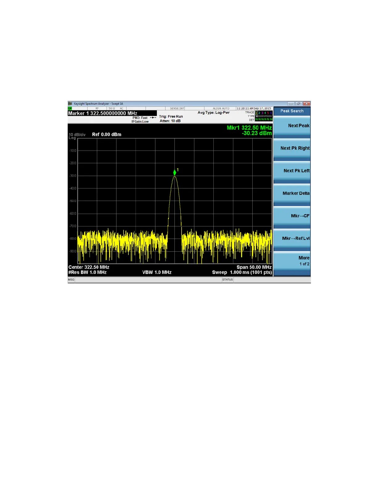This screenshot has width=378, height=489.
Task: Click Marker 1 frequency entry field
Action: pyautogui.click(x=112, y=113)
